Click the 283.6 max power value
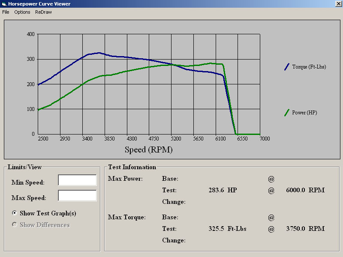This screenshot has height=257, width=343. coord(216,190)
